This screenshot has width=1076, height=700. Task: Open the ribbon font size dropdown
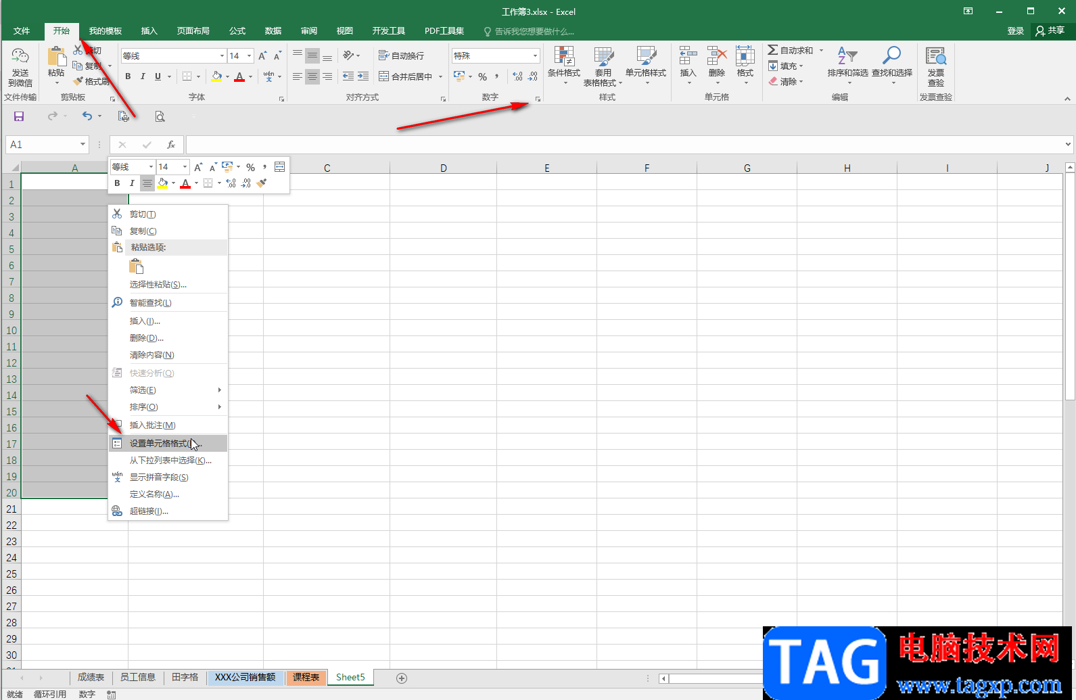coord(250,56)
